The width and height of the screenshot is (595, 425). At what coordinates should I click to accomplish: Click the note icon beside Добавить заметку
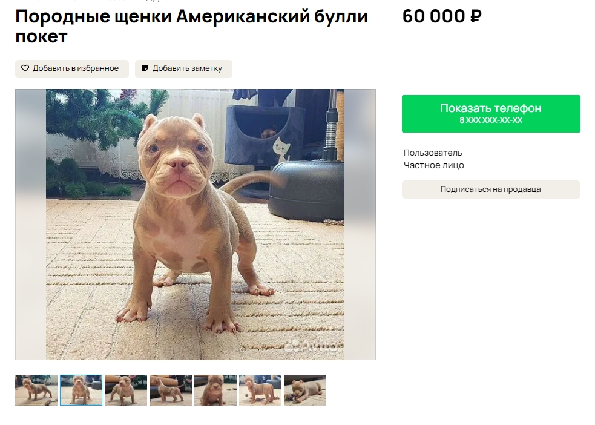[145, 68]
